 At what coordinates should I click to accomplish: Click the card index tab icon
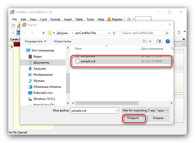pos(11,47)
